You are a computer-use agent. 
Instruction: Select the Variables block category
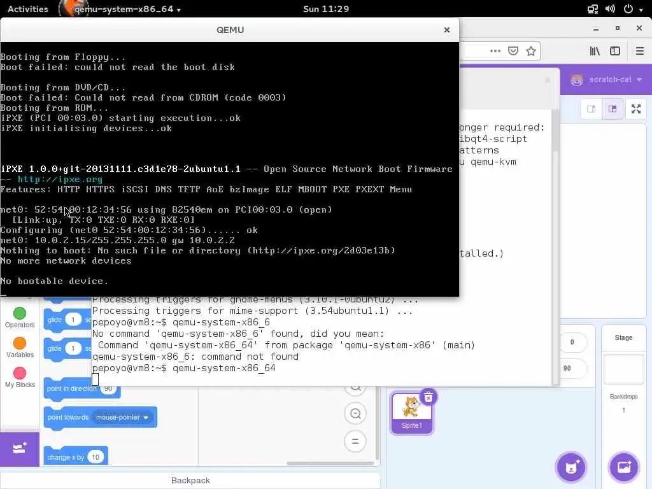[20, 348]
